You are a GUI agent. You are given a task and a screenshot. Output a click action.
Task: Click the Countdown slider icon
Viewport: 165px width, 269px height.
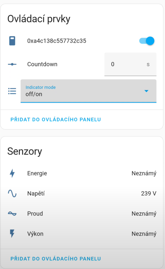tap(12, 64)
